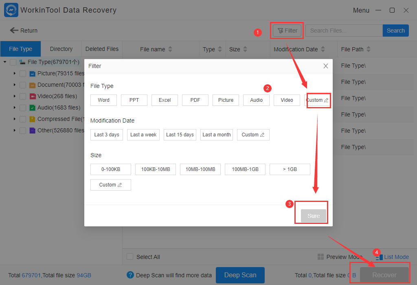Check the Compressed File checkbox
The height and width of the screenshot is (285, 417).
(23, 119)
